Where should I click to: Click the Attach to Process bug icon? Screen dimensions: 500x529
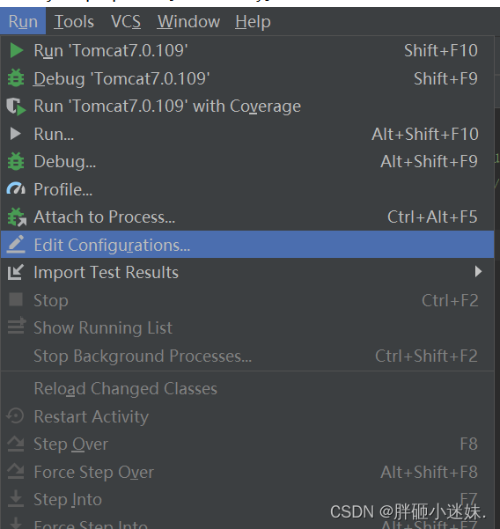[17, 217]
